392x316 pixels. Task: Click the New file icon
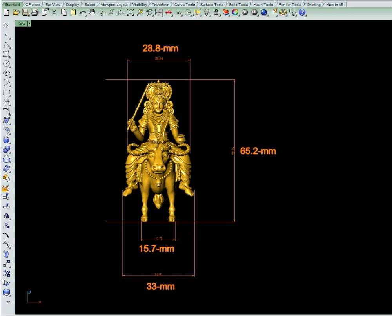click(6, 12)
